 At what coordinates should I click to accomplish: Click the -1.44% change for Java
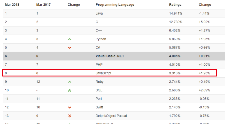tap(204, 14)
